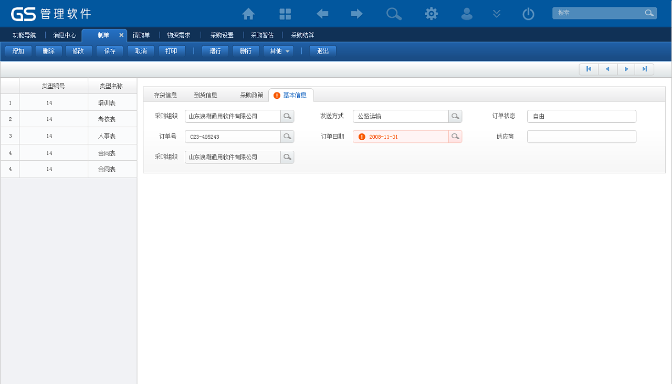Click the 供应商 input field

coord(581,136)
